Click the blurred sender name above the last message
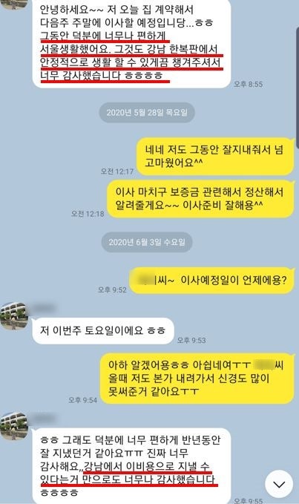 click(x=45, y=419)
